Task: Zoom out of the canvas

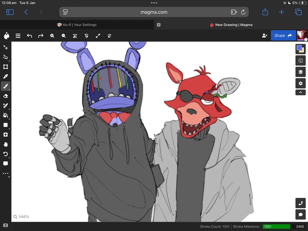Action: coord(64,36)
